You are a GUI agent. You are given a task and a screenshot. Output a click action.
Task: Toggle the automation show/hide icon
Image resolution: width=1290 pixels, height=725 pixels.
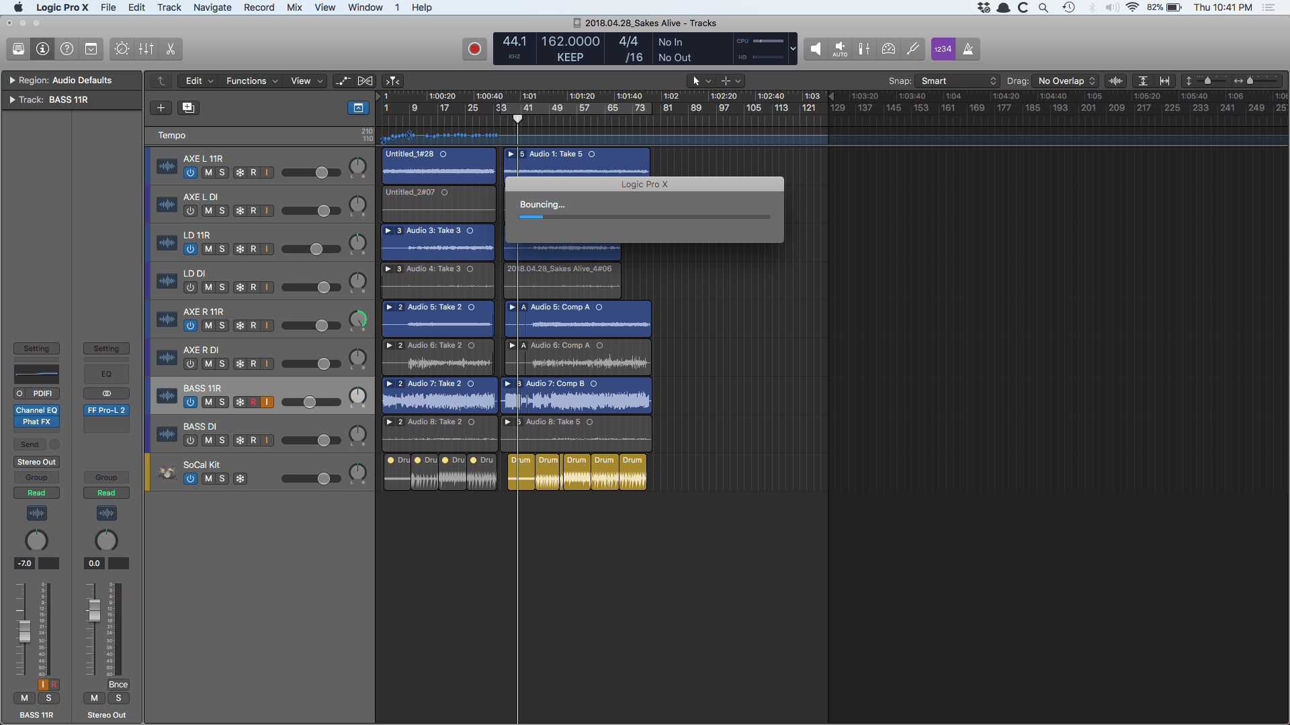(343, 81)
